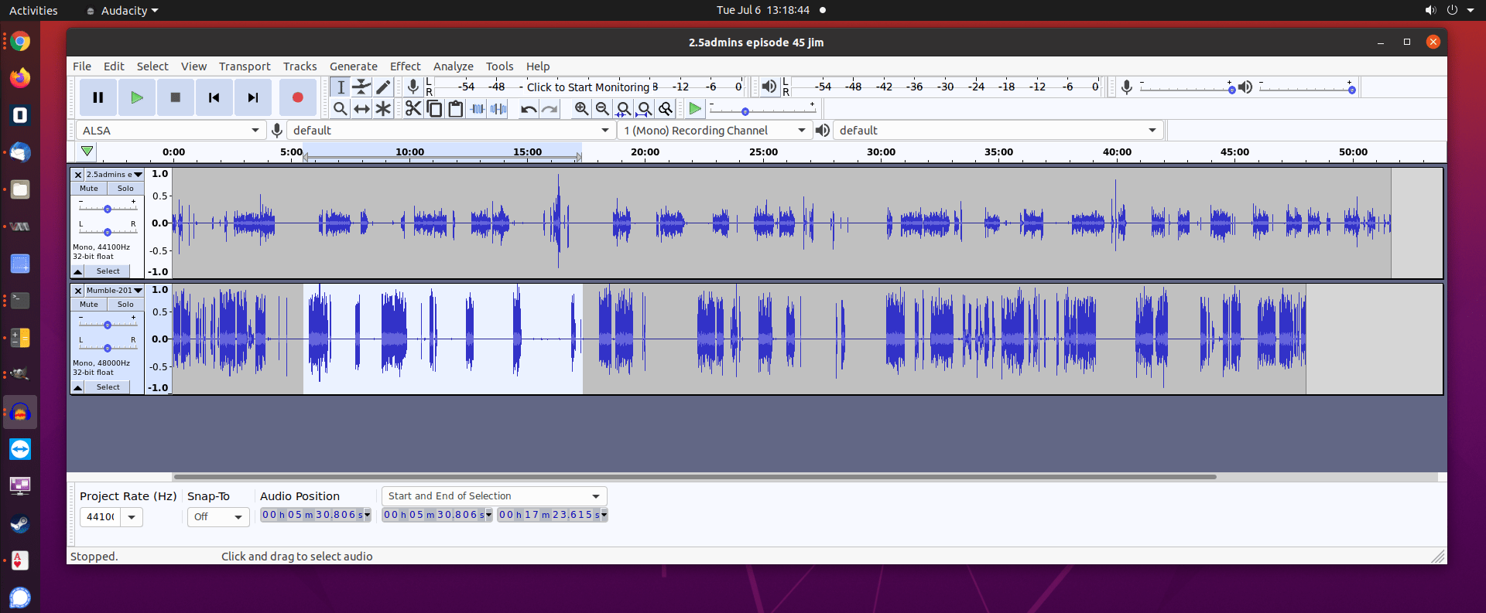This screenshot has width=1486, height=613.
Task: Click the playback meter speaker icon
Action: [x=769, y=87]
